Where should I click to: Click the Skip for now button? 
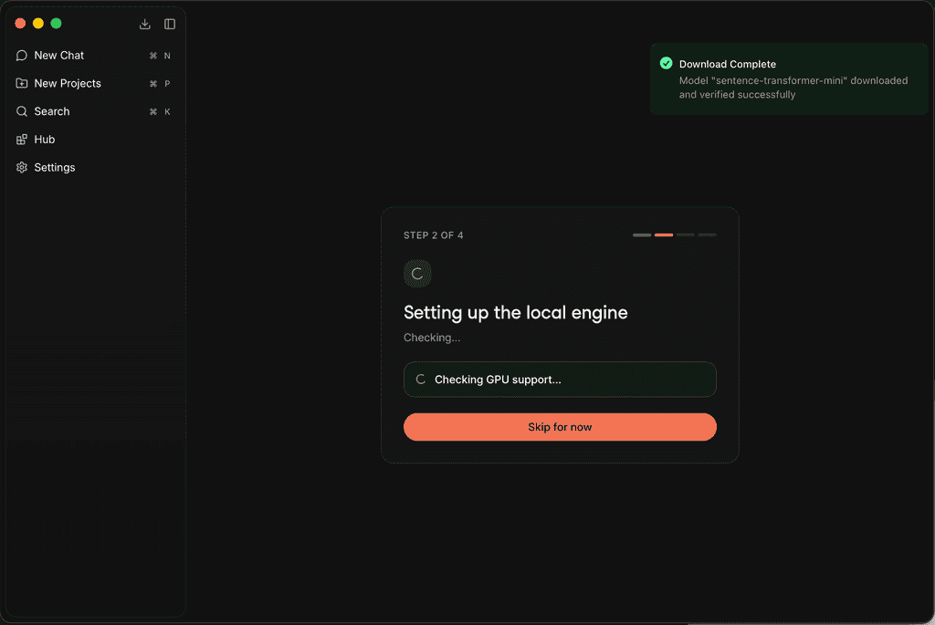[x=560, y=427]
